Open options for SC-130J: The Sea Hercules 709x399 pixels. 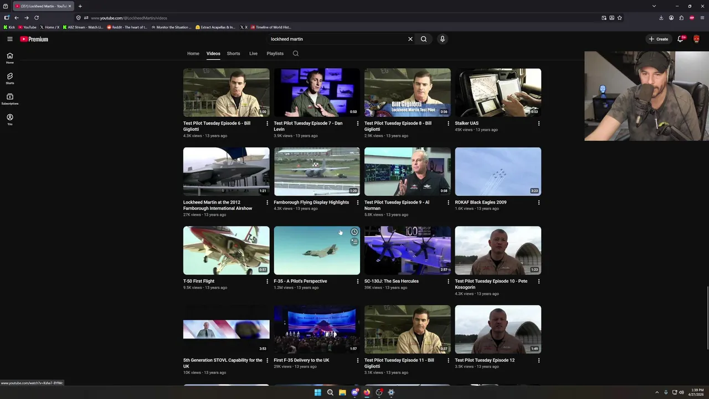coord(448,282)
